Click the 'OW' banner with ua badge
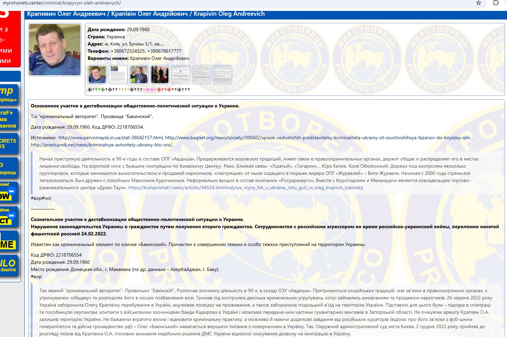This screenshot has height=337, width=507. [x=9, y=193]
